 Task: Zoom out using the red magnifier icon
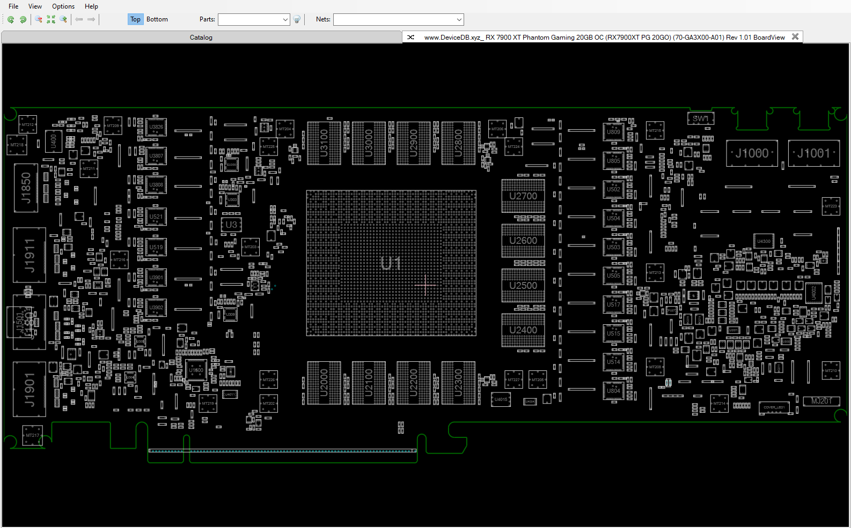(x=39, y=19)
